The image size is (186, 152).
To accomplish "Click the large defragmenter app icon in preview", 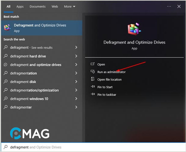I will (x=134, y=29).
